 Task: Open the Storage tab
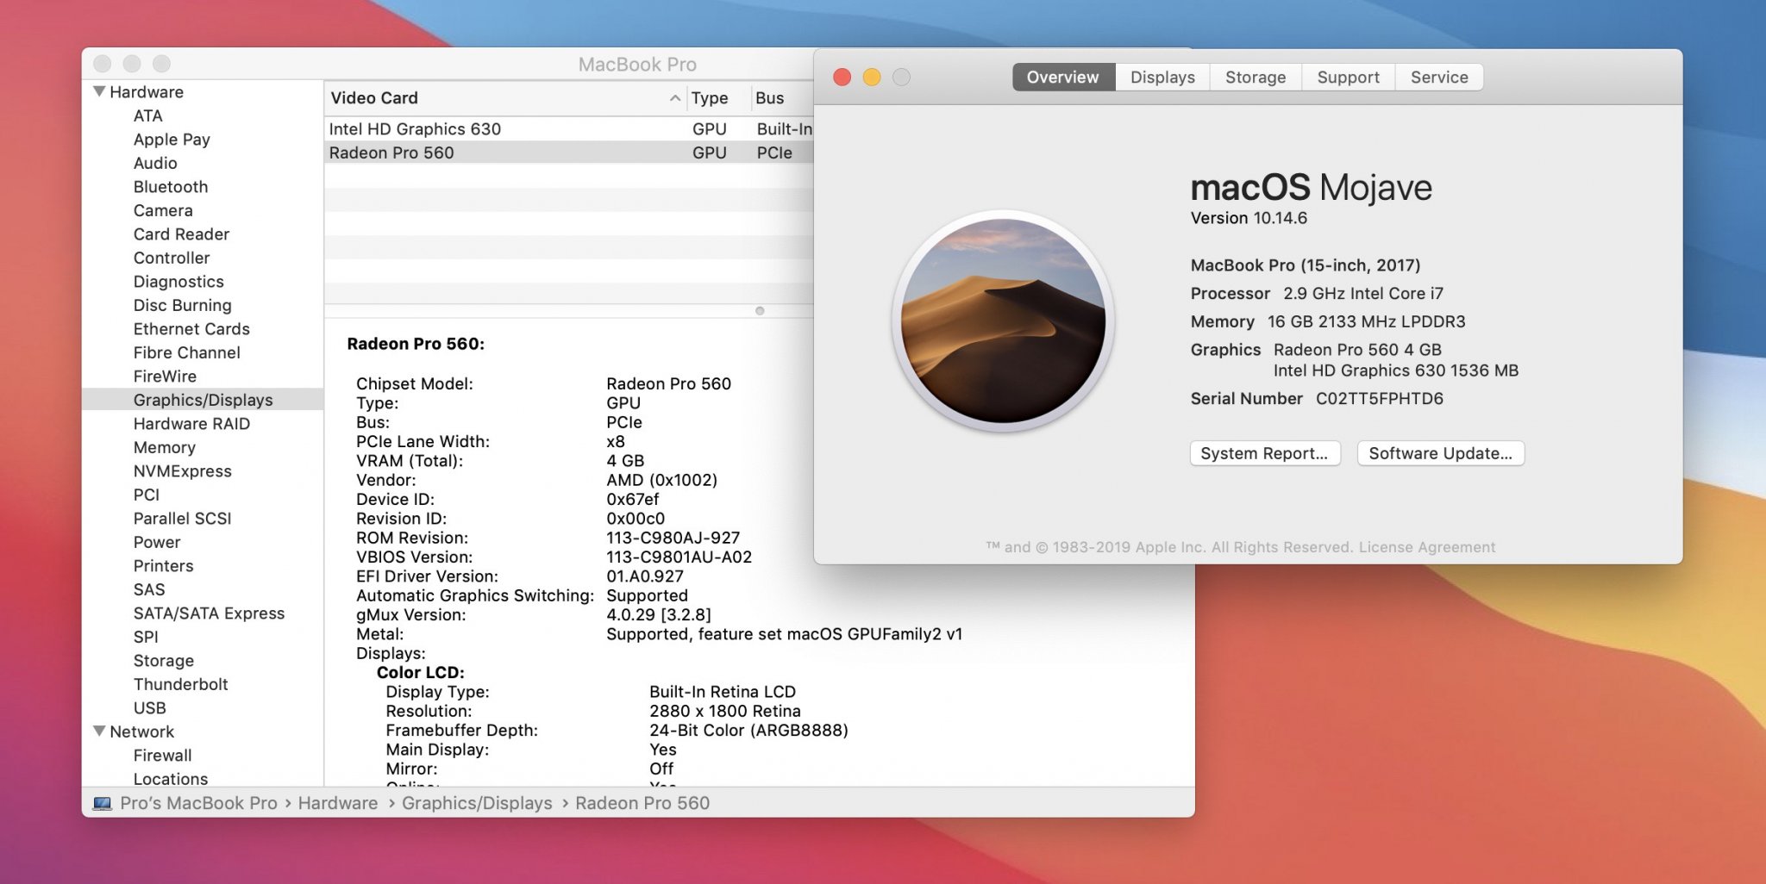pos(1255,78)
